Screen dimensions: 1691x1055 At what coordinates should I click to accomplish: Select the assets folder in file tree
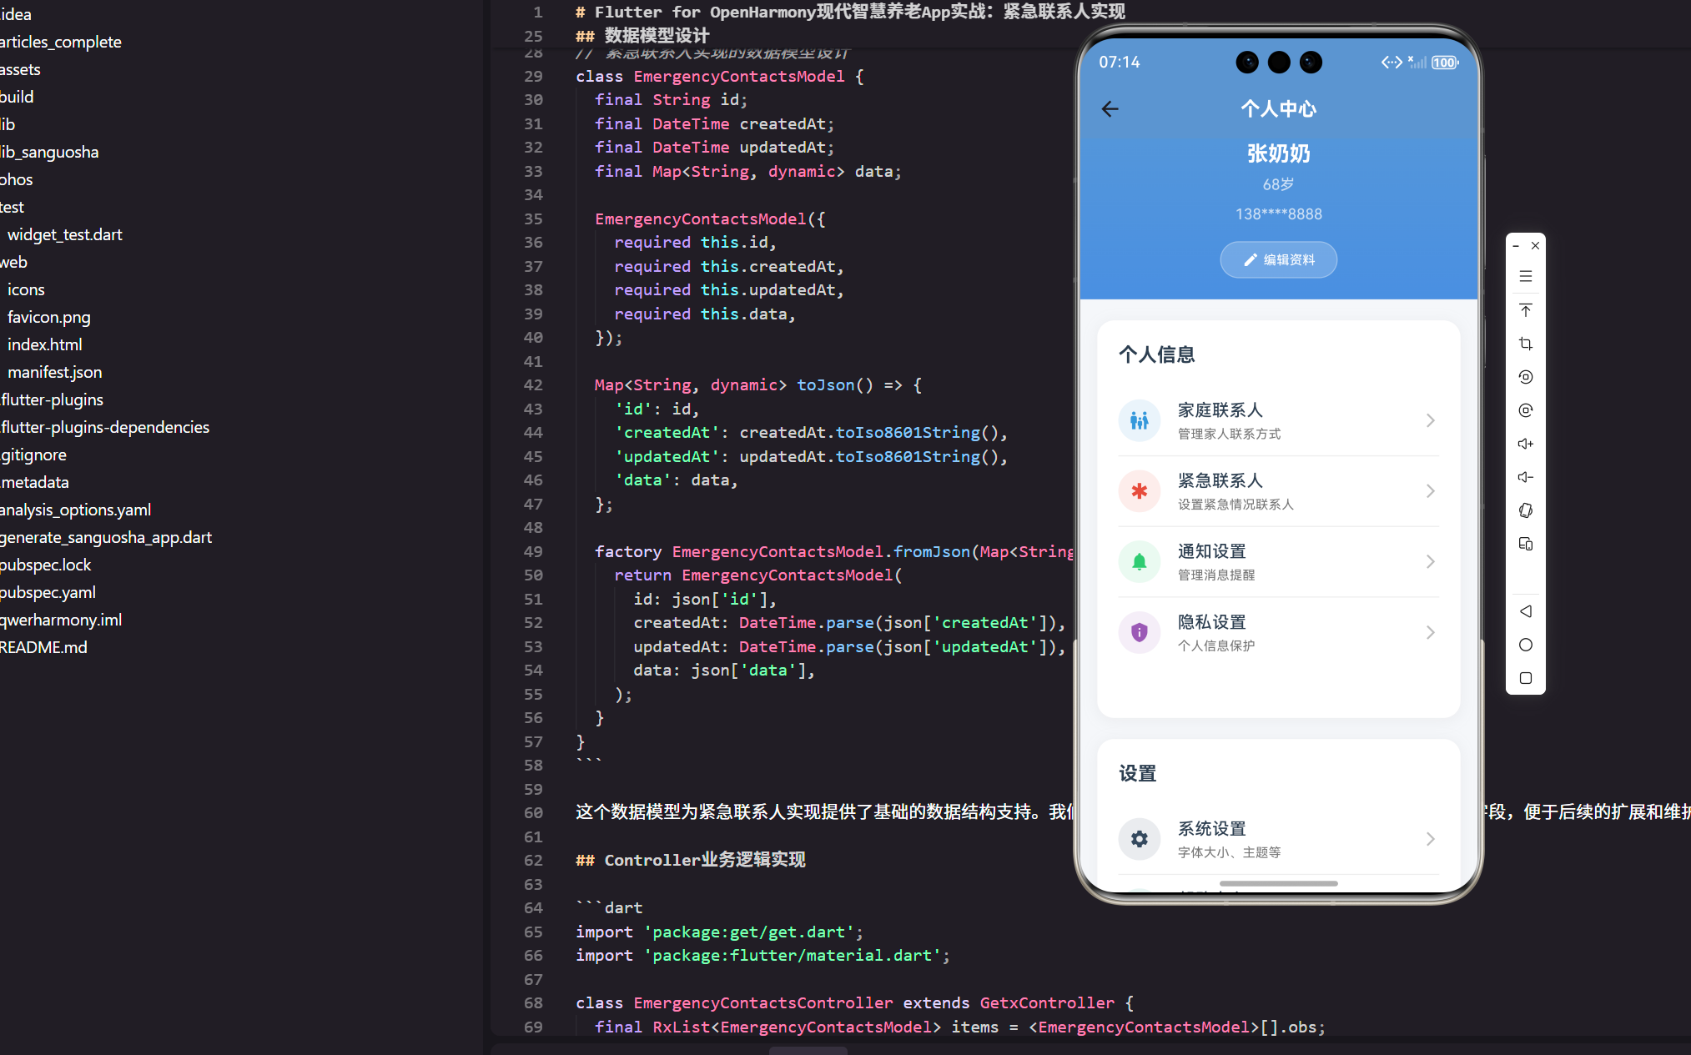pos(20,70)
